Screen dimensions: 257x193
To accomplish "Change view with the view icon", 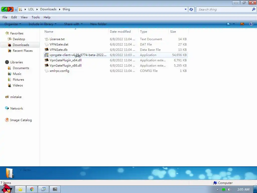I will (228, 24).
